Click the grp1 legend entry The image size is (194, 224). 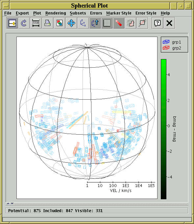pos(172,42)
